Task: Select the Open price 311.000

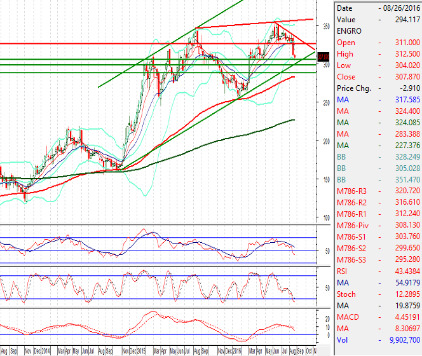Action: [407, 43]
